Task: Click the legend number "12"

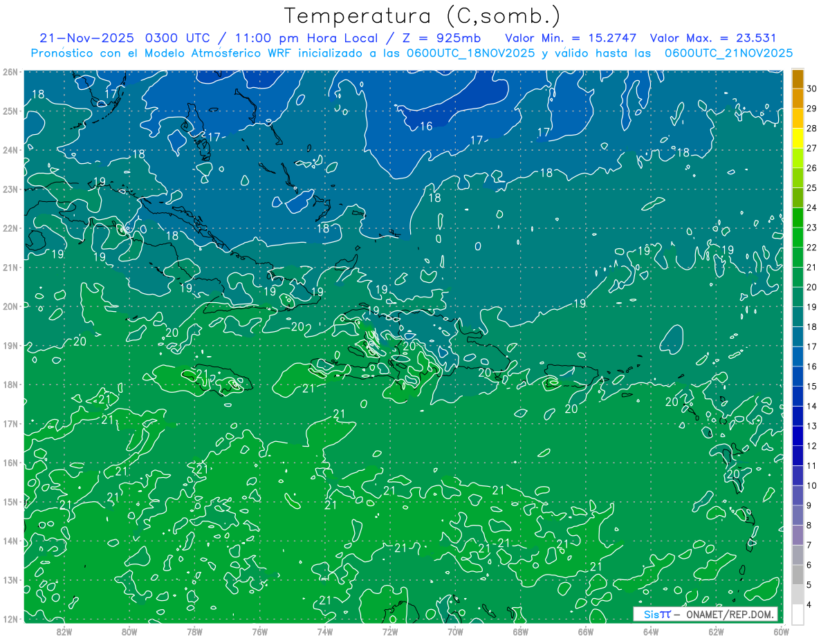Action: (x=812, y=446)
